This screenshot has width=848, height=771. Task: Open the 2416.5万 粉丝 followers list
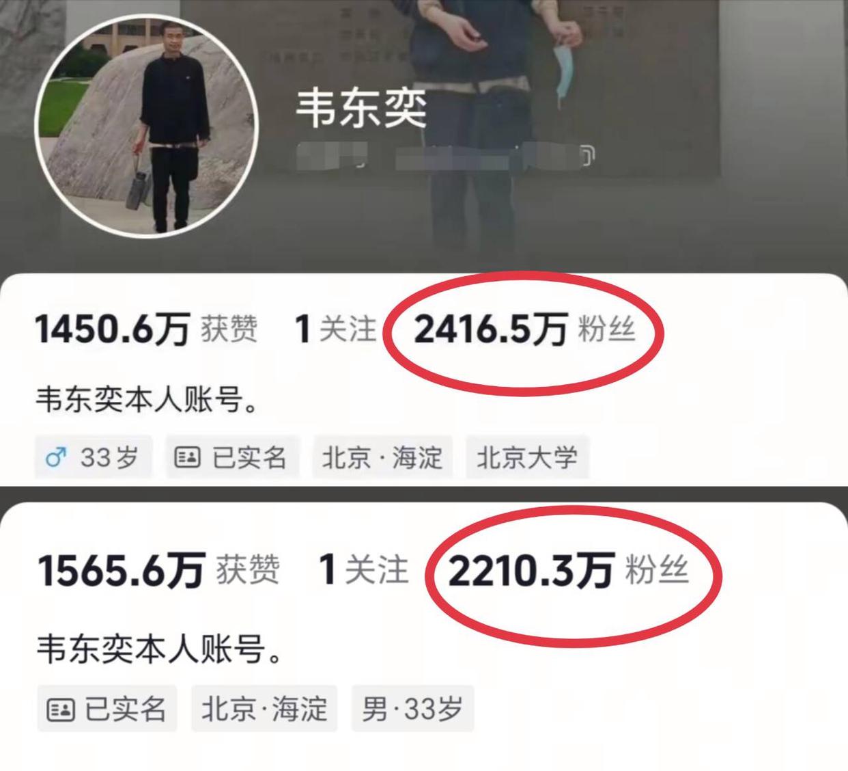pos(524,329)
